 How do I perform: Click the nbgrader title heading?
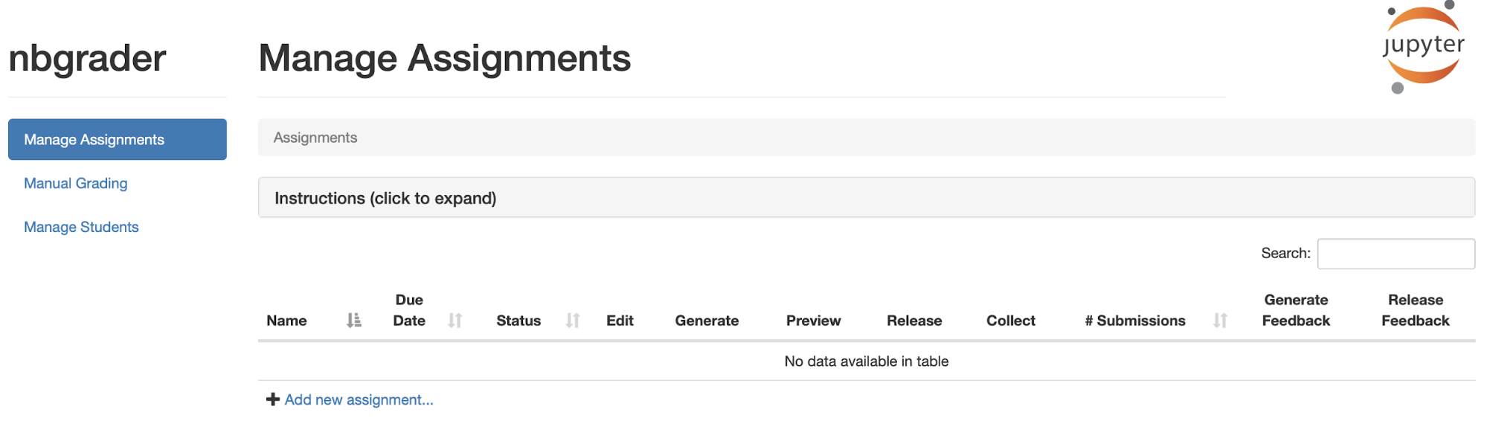click(x=87, y=58)
